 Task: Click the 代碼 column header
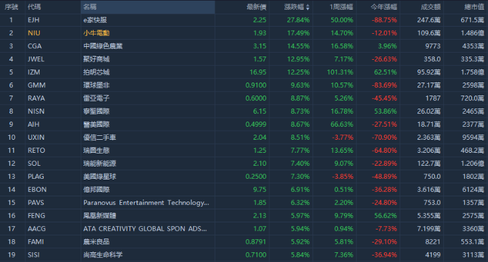[34, 7]
